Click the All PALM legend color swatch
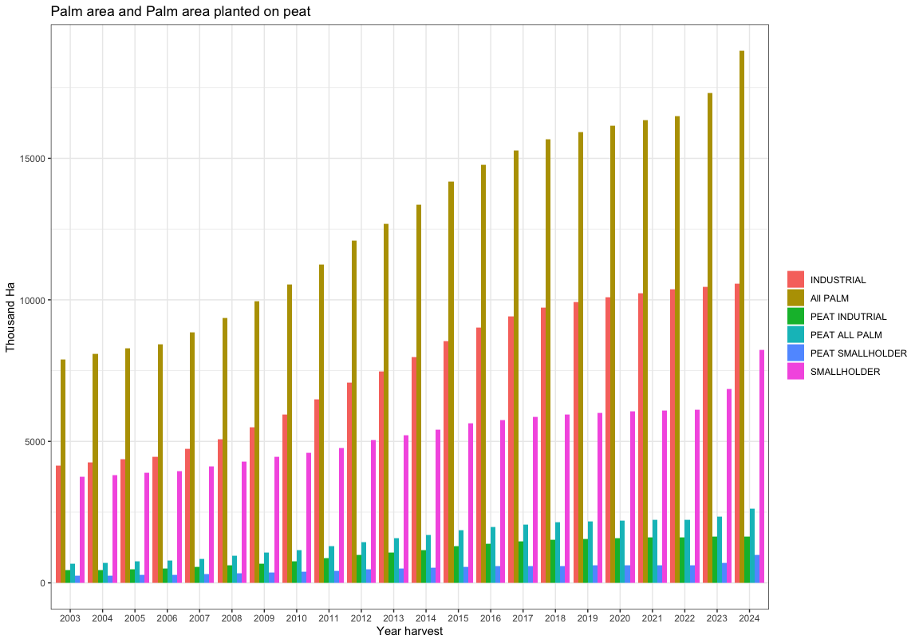The image size is (919, 643). pos(795,298)
